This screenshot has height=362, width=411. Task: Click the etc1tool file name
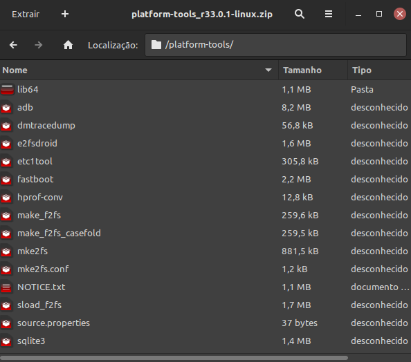(35, 162)
